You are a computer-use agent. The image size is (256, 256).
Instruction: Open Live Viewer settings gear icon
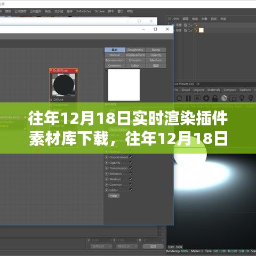point(206,98)
